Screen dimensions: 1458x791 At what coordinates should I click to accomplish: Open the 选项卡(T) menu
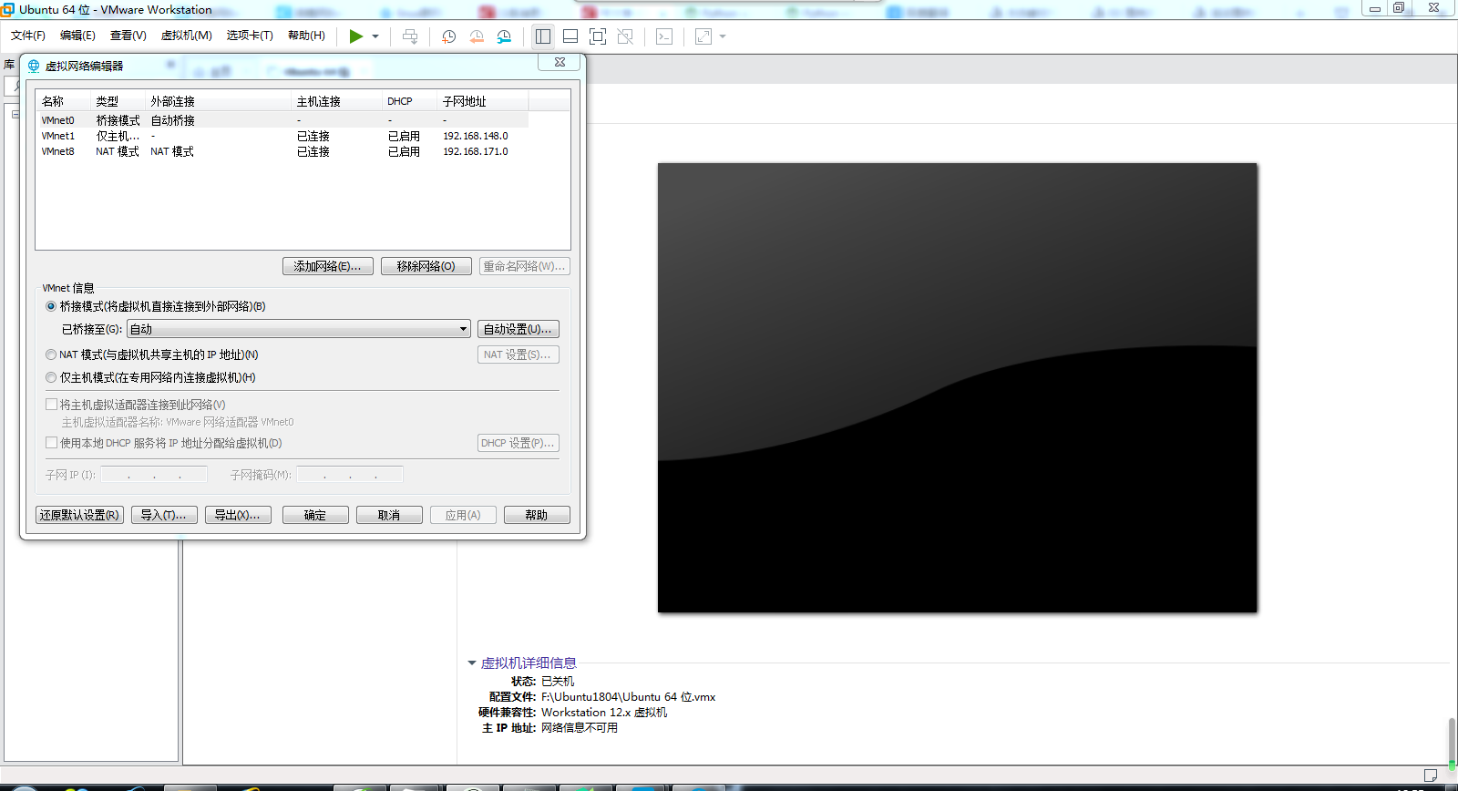click(x=250, y=36)
